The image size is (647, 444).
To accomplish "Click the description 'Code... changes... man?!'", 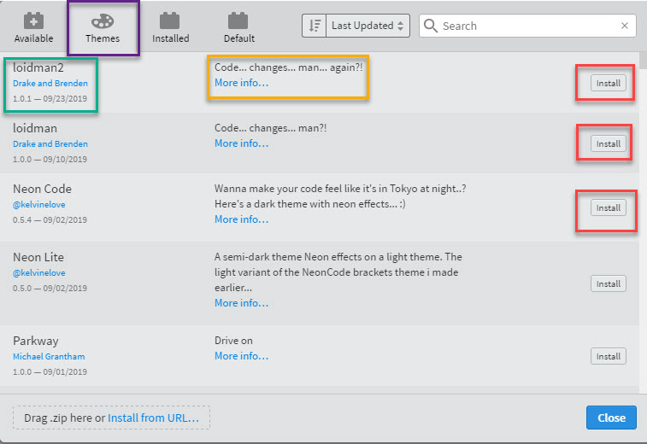I will click(271, 128).
